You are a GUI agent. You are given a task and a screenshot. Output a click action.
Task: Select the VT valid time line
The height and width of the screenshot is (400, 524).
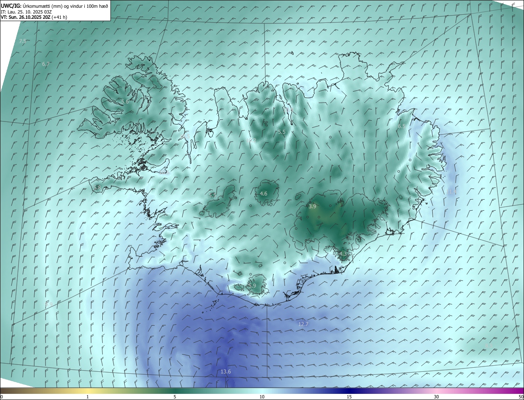click(34, 17)
